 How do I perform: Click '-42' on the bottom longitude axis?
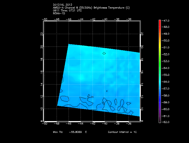click(93, 123)
